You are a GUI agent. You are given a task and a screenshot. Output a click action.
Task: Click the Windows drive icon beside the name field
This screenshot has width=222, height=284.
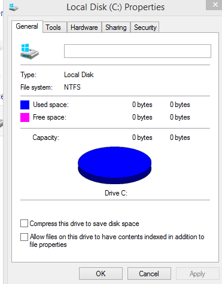click(x=29, y=51)
